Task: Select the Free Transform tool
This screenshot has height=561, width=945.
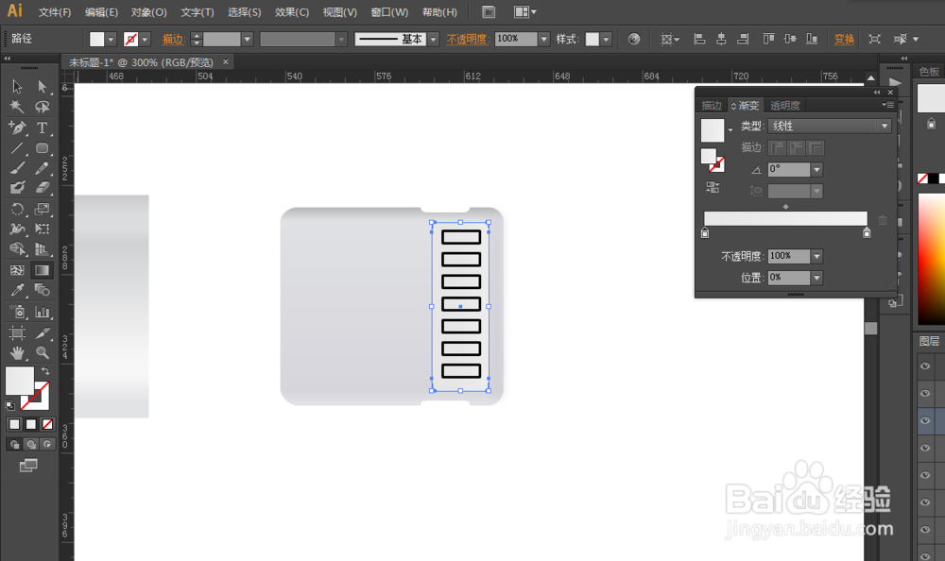Action: pos(42,229)
